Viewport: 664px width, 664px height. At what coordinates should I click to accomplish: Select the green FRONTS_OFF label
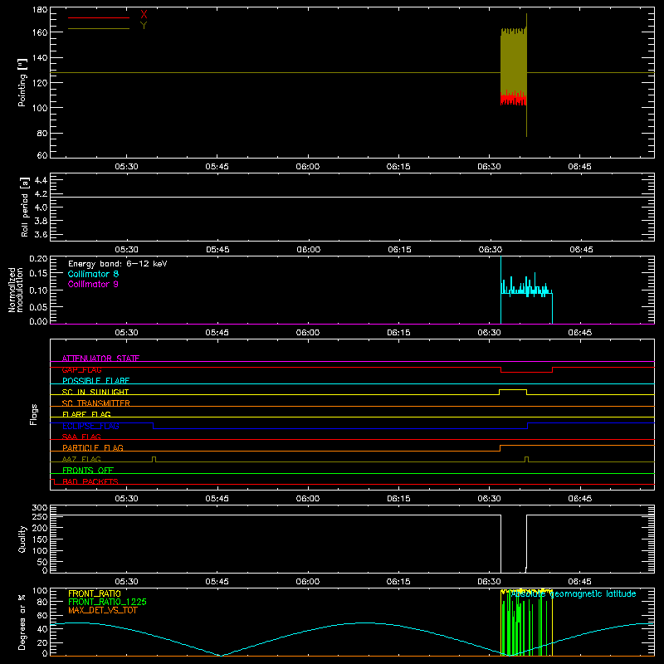click(88, 470)
